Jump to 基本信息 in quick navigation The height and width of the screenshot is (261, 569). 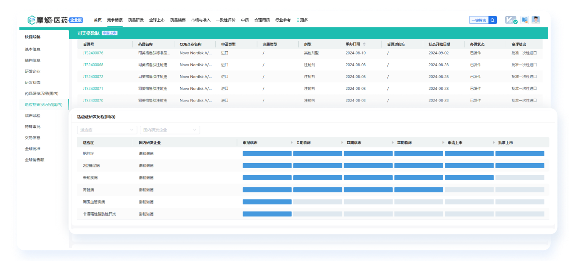[32, 49]
